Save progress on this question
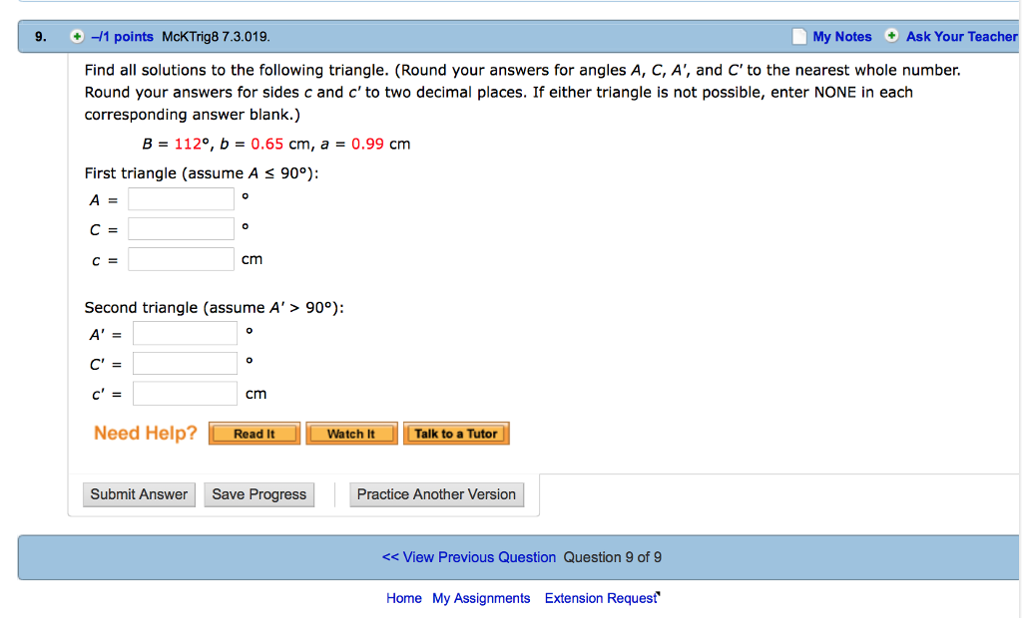Screen dimensions: 1022x618 click(258, 493)
